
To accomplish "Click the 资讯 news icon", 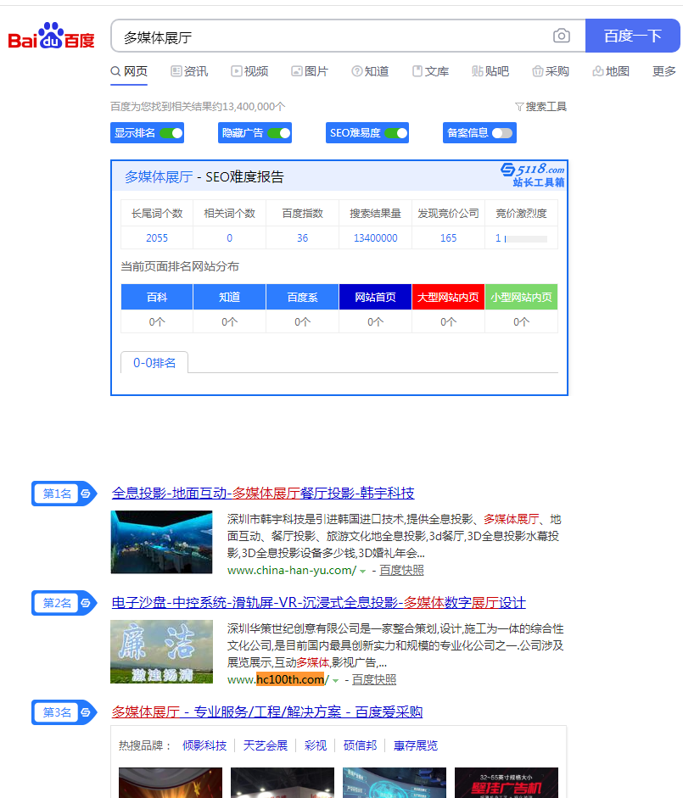I will tap(176, 71).
